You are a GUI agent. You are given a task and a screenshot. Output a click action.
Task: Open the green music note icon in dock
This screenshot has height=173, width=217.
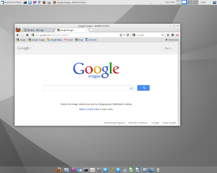[112, 170]
